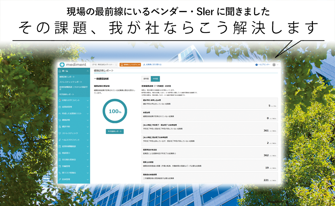335x206 pixels.
Task: Open the 未受診者 card
Action: click(x=210, y=116)
